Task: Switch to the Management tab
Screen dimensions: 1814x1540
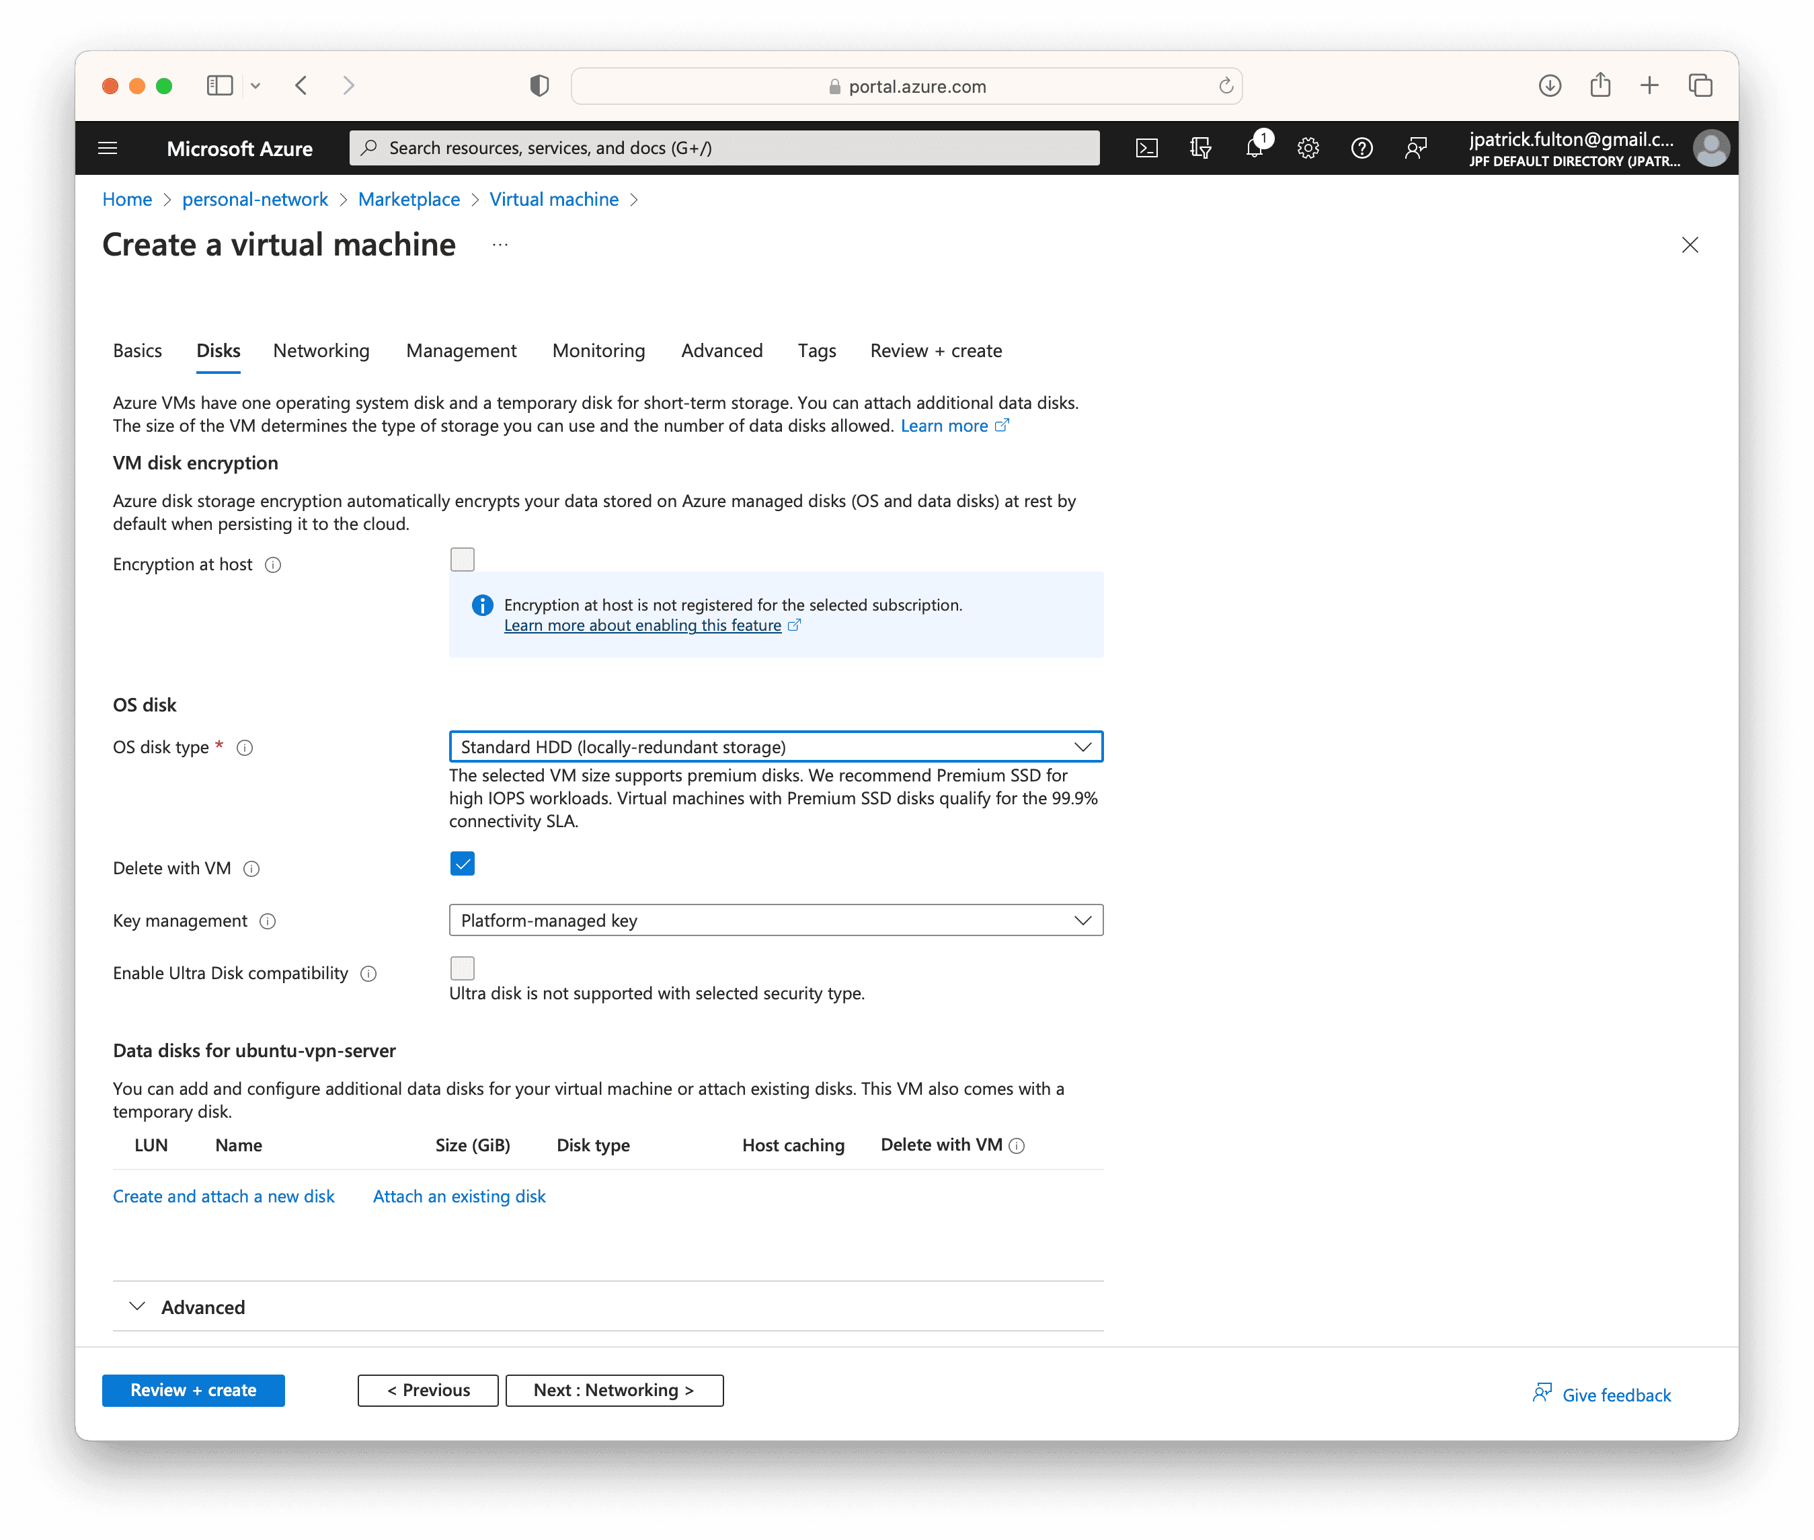Action: tap(461, 351)
